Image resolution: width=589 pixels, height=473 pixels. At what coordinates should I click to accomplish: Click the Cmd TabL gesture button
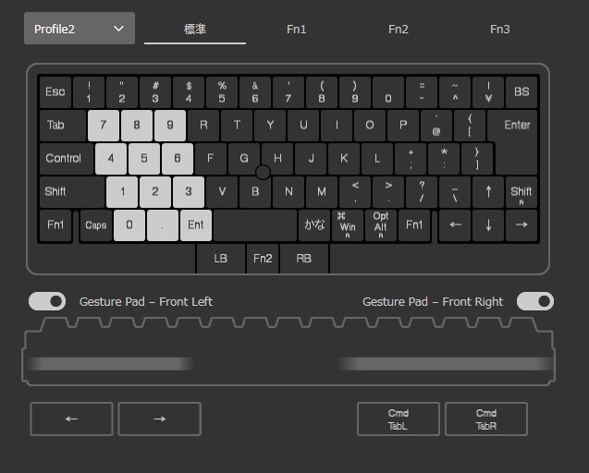[x=399, y=418]
